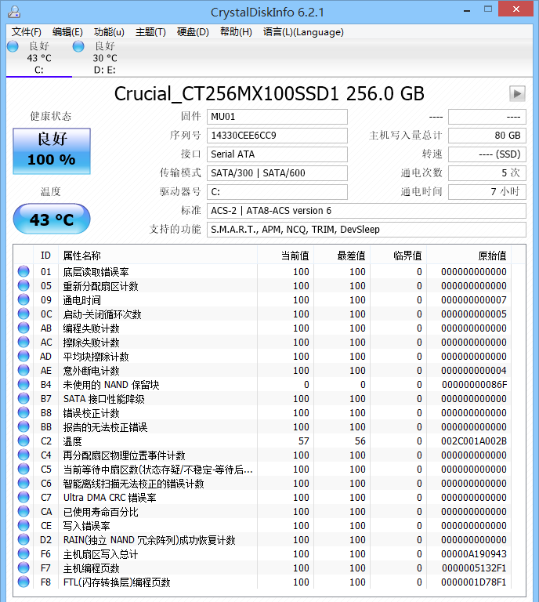Click the blue status orb above D: E: tab
This screenshot has height=602, width=539.
[78, 46]
